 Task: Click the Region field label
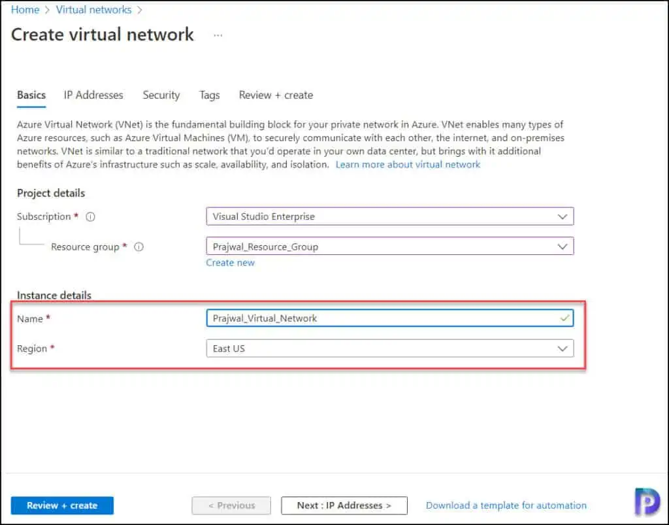[x=32, y=348]
